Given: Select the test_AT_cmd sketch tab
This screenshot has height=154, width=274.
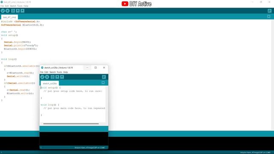Looking at the screenshot, I should click(x=9, y=17).
